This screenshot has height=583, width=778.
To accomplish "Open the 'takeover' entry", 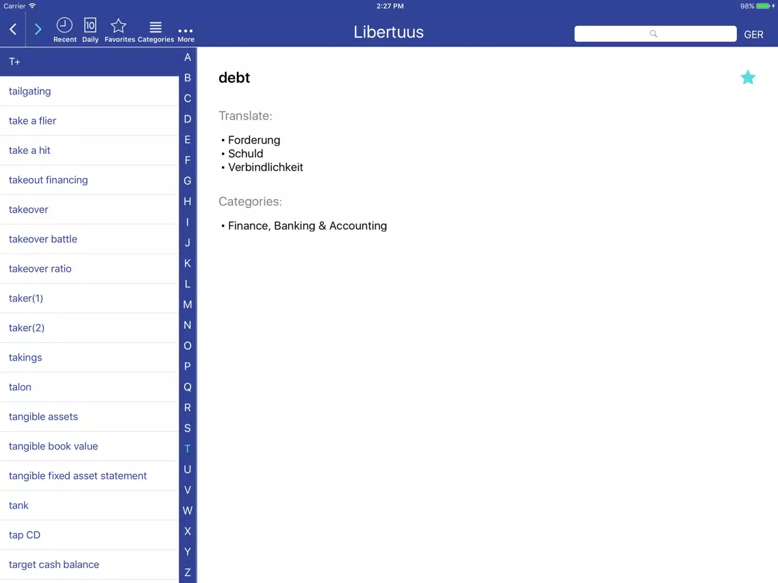I will click(x=89, y=209).
